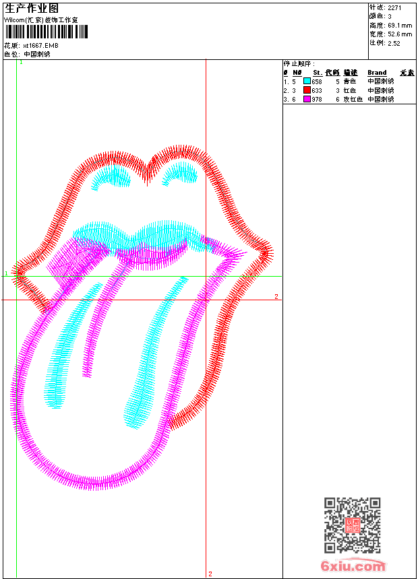Click the height value 69.1 mm
The image size is (418, 579).
coord(400,26)
